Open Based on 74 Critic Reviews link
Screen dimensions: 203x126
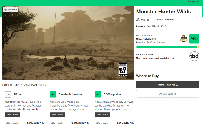(150, 42)
